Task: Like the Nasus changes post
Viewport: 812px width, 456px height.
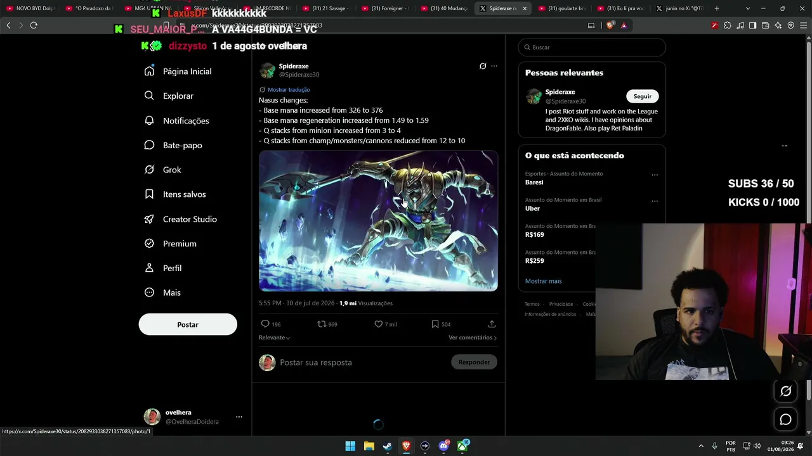Action: click(378, 324)
